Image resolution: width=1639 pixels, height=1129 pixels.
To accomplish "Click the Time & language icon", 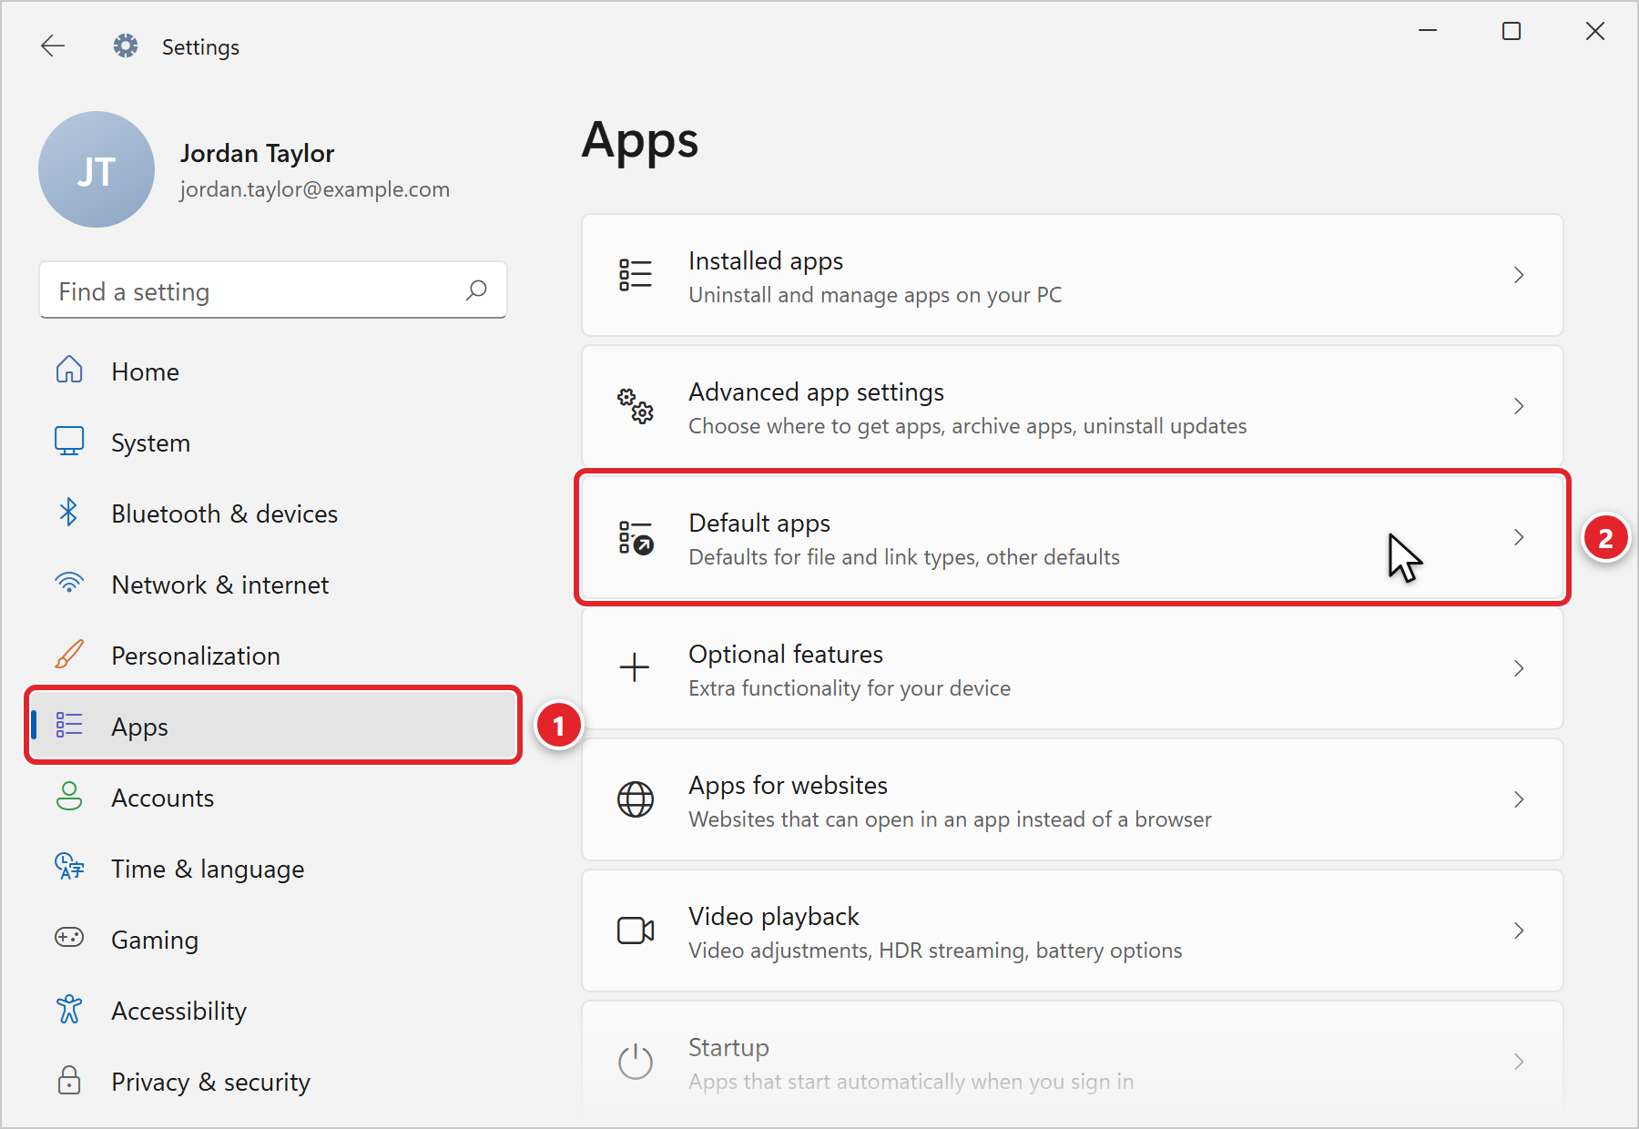I will tap(69, 867).
